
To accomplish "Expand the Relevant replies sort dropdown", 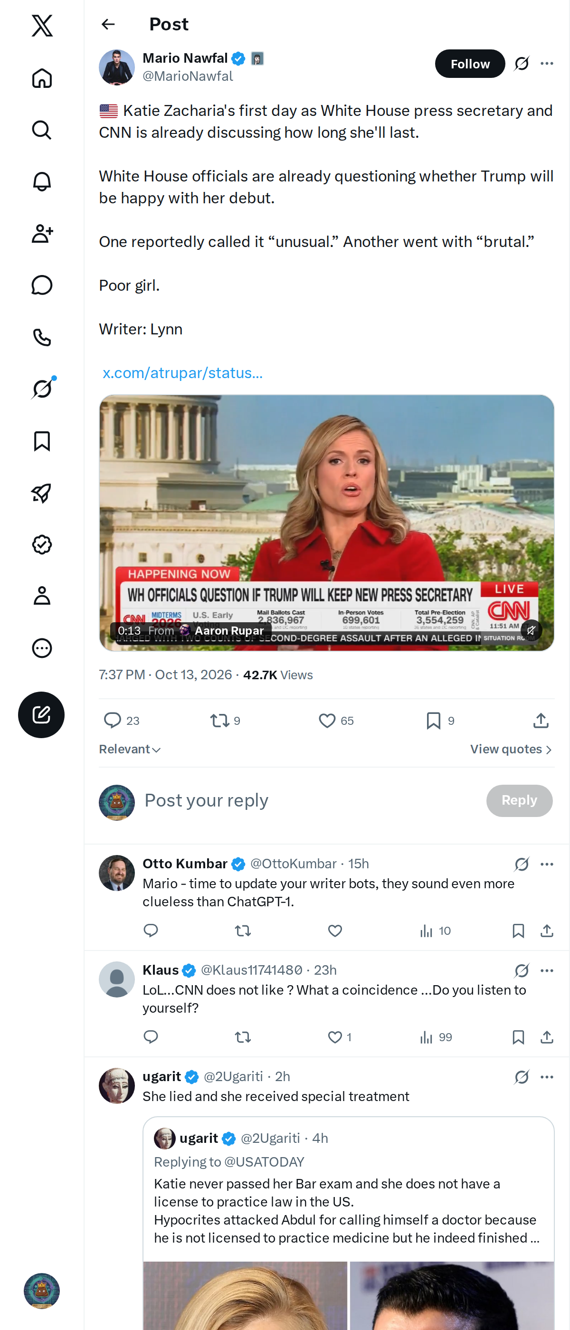I will click(130, 749).
